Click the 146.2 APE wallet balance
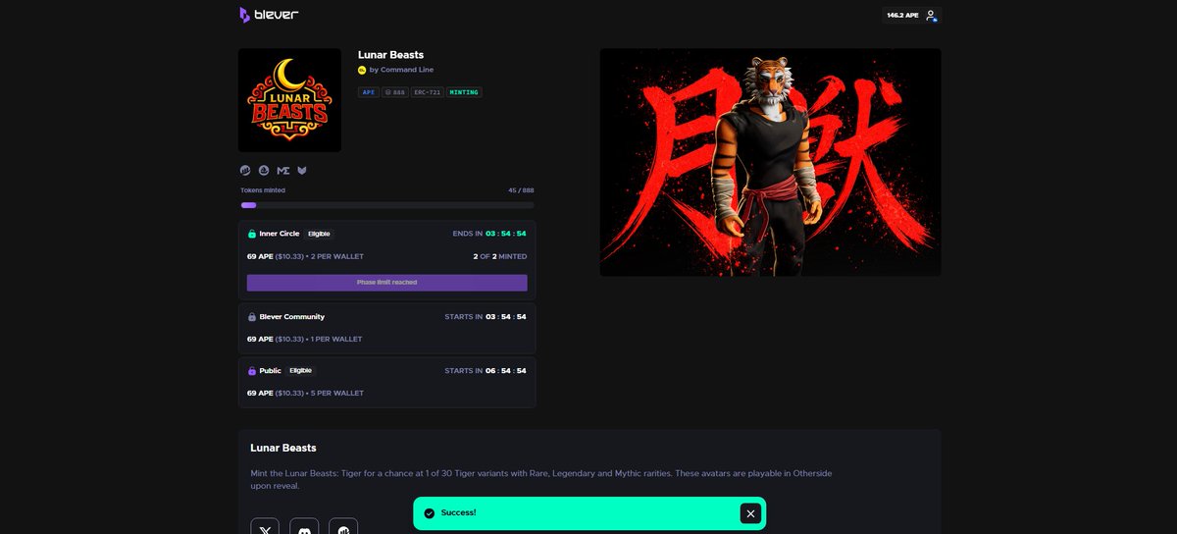Viewport: 1177px width, 534px height. pos(902,16)
